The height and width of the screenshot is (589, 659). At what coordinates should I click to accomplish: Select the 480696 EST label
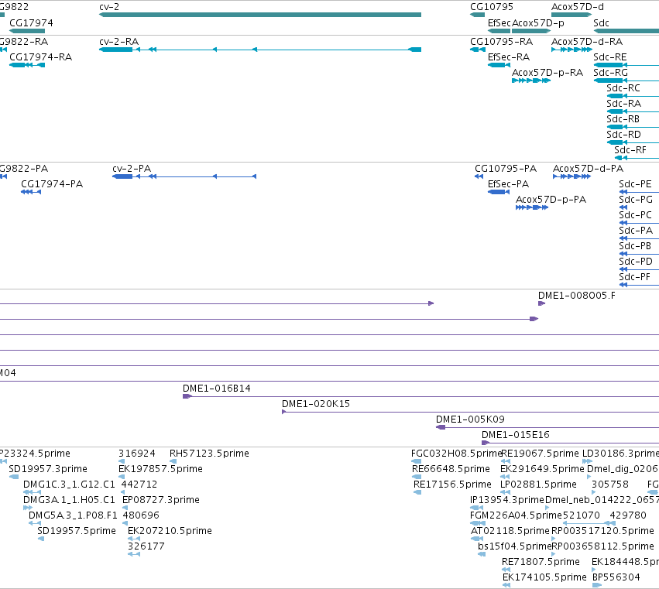tap(141, 516)
